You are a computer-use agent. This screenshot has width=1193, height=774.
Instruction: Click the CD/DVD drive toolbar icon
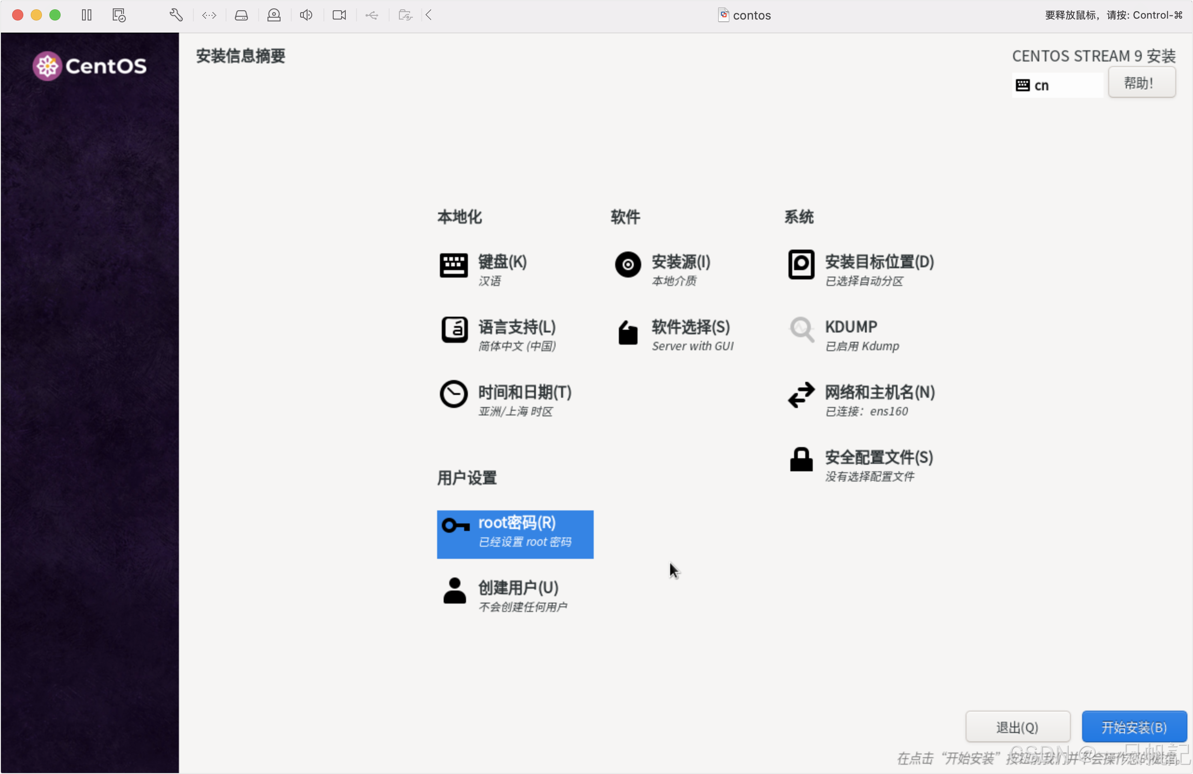pyautogui.click(x=274, y=15)
